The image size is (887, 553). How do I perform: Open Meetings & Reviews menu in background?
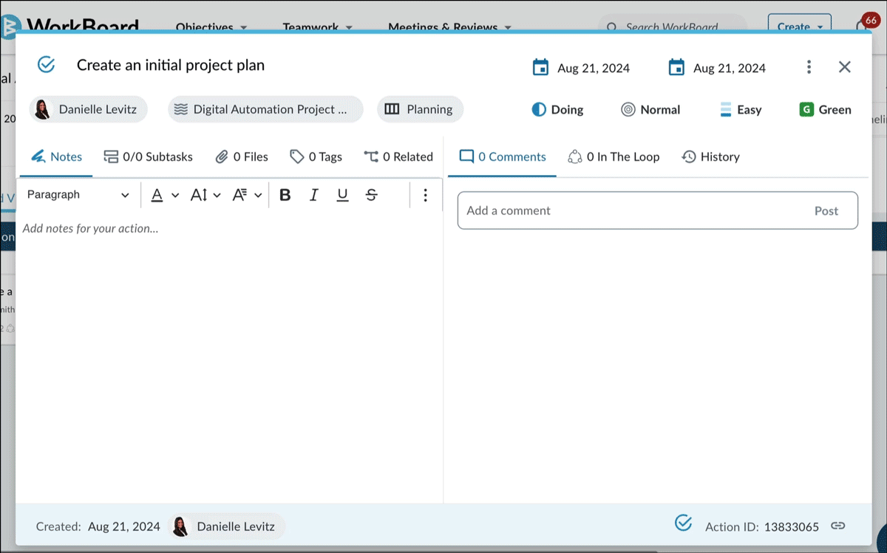click(449, 27)
